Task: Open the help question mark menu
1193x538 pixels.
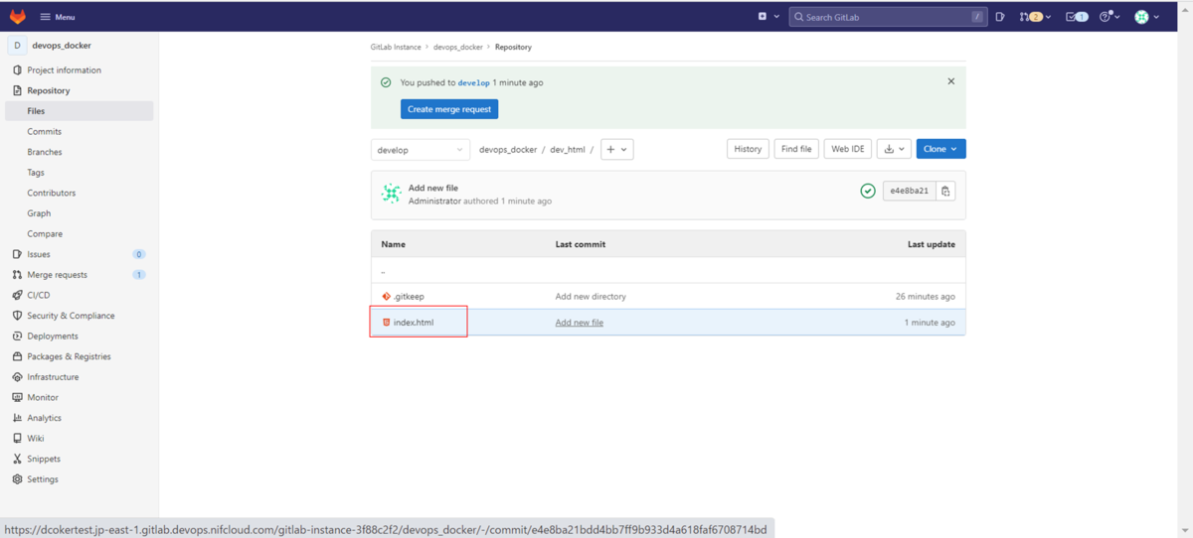Action: 1109,17
